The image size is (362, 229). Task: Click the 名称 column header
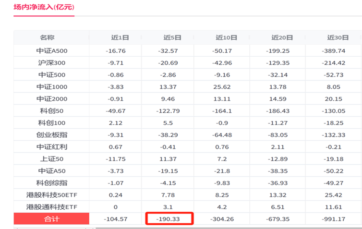click(x=47, y=37)
